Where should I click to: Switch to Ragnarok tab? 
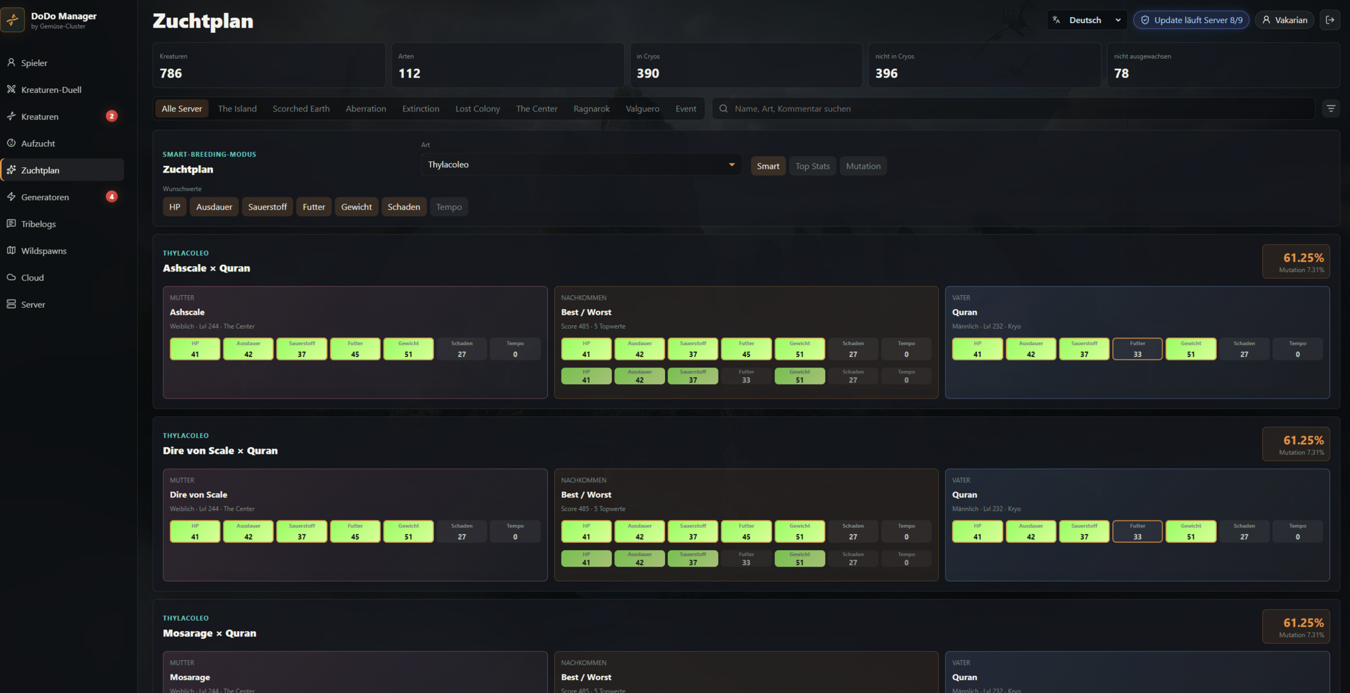pos(591,109)
